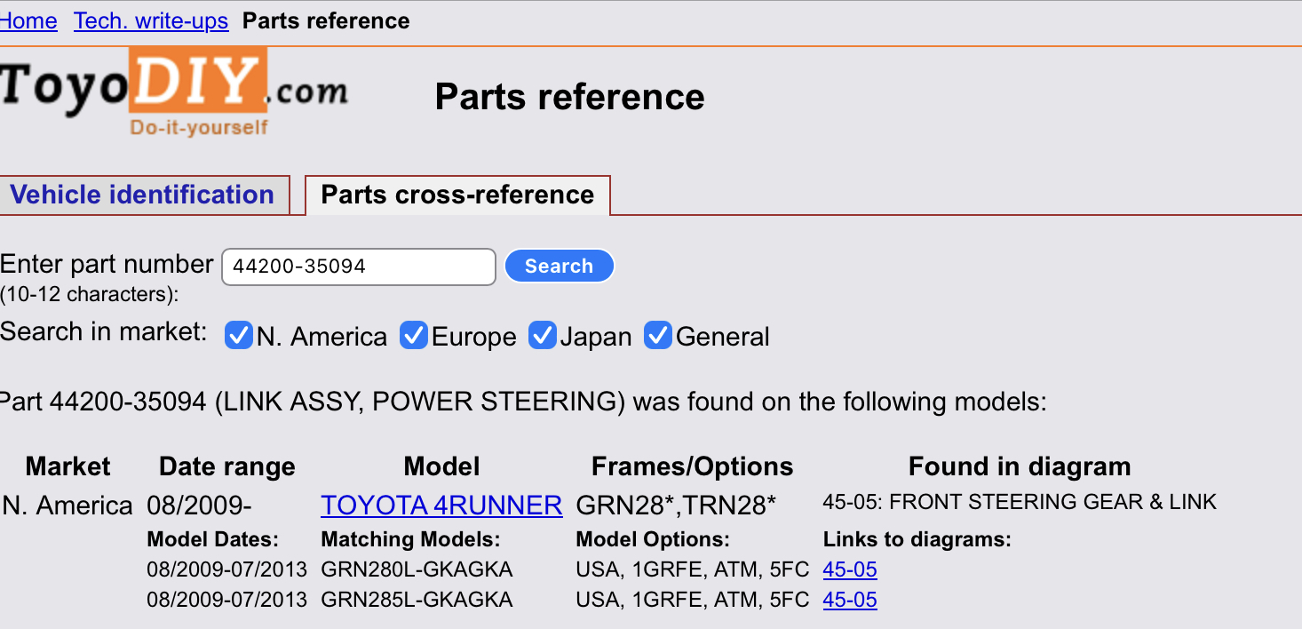Click the Market column header
This screenshot has height=629, width=1302.
tap(68, 466)
